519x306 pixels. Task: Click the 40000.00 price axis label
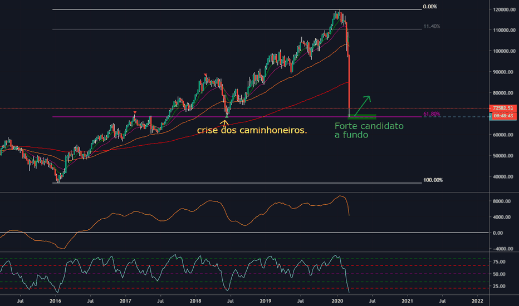pos(504,177)
